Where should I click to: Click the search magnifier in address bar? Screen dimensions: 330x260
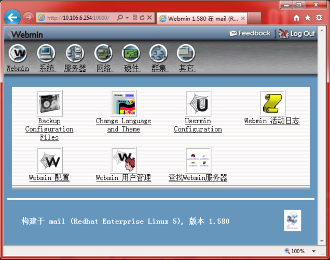120,18
